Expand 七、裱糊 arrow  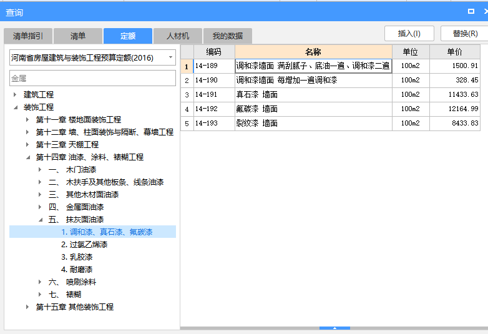click(x=39, y=295)
